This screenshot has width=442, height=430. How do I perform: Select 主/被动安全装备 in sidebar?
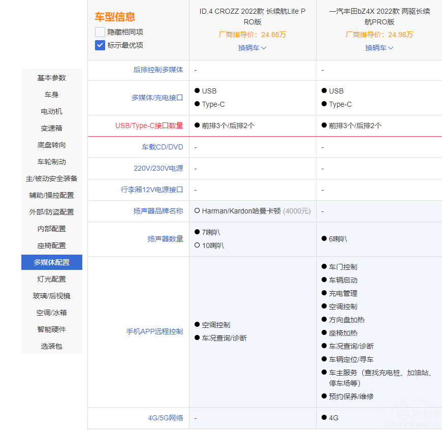coord(51,178)
